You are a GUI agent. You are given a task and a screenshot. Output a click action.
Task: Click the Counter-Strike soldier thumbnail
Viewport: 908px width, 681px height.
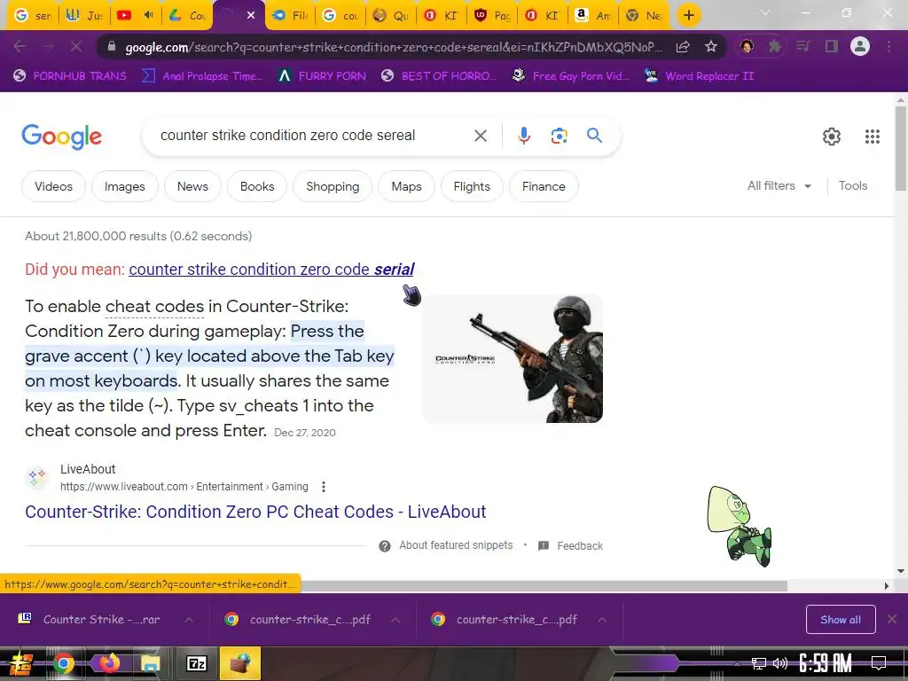pyautogui.click(x=513, y=358)
